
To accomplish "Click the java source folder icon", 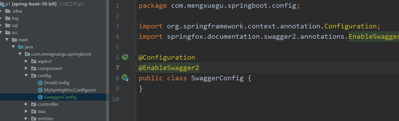I will coord(21,47).
